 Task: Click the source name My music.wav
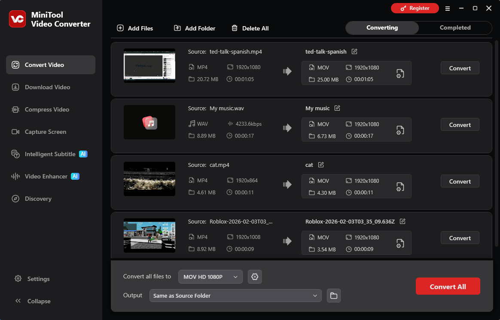tap(227, 108)
